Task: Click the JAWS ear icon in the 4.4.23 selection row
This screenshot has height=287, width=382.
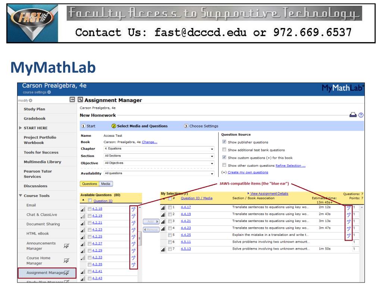Action: (349, 229)
